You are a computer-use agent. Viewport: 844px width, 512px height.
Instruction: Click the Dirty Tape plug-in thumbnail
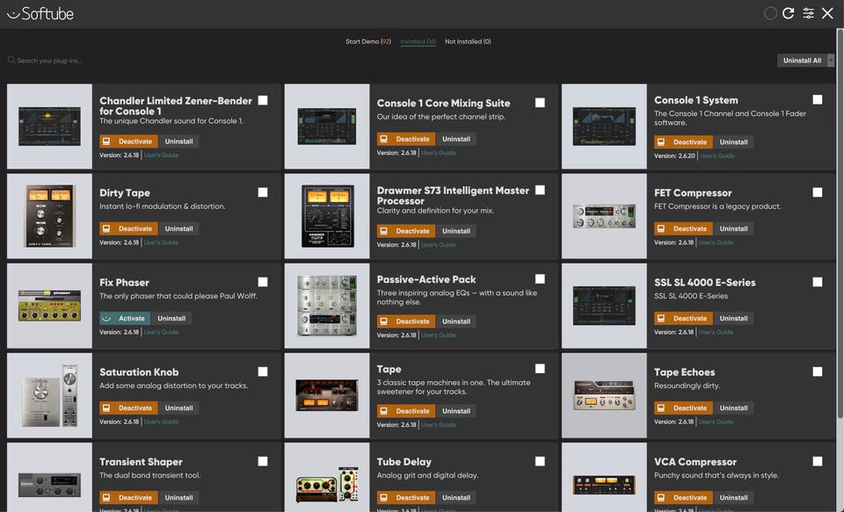click(x=49, y=216)
